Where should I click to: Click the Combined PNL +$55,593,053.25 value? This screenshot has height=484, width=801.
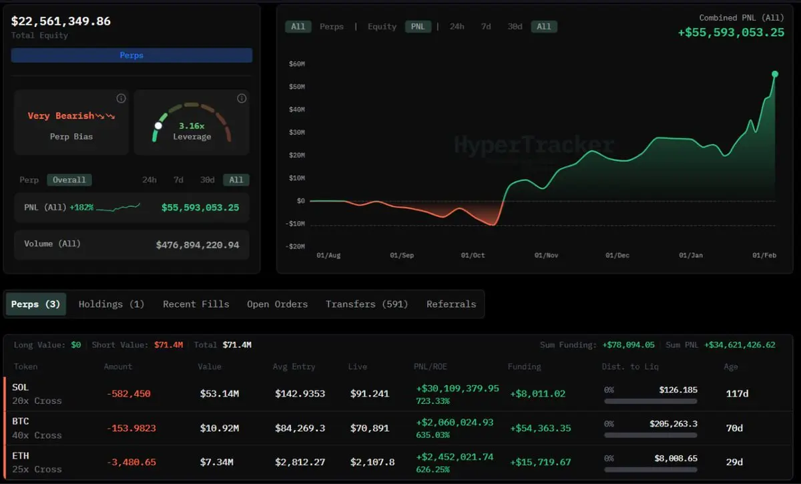(731, 32)
